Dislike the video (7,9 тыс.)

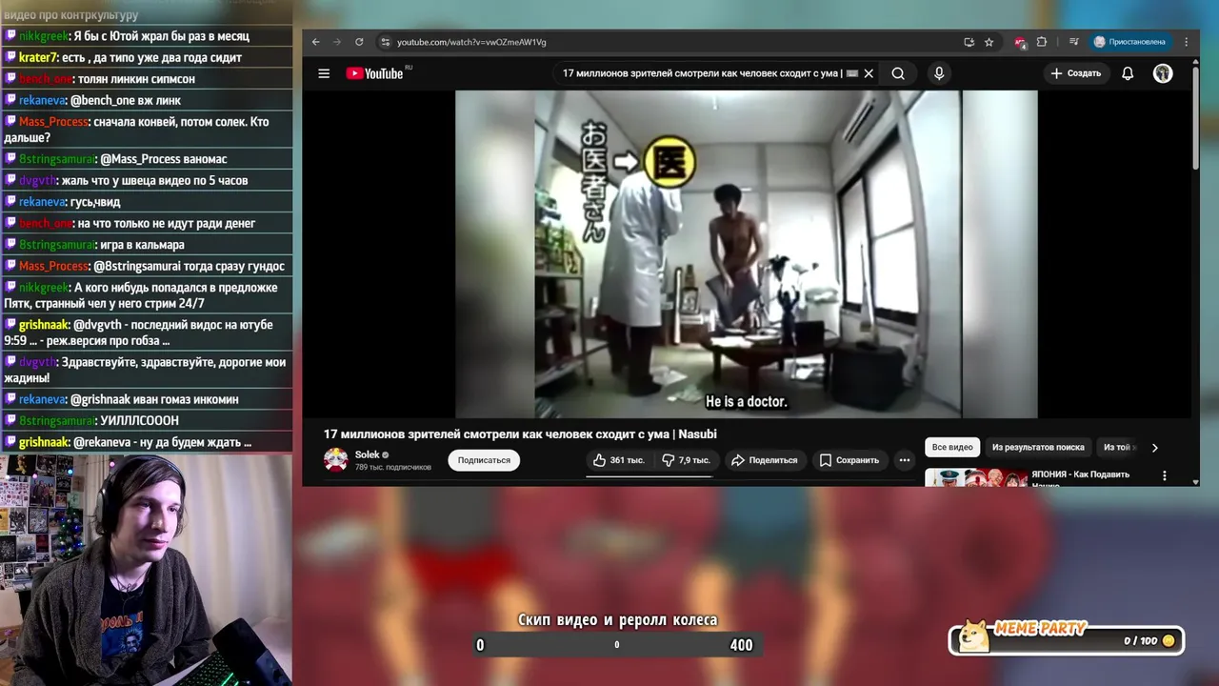(x=686, y=460)
